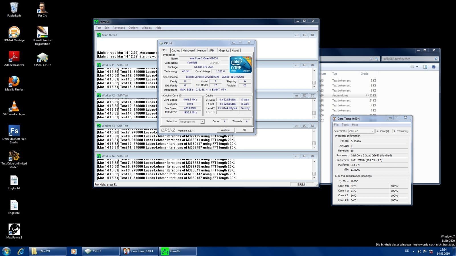Switch to the About tab in CPU-Z
The width and height of the screenshot is (456, 256).
(x=235, y=50)
